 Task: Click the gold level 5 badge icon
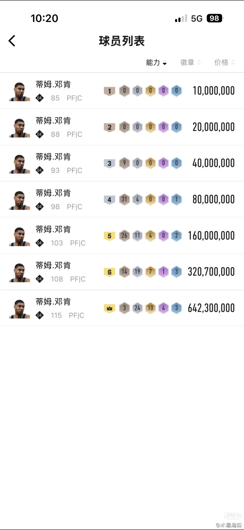(109, 236)
